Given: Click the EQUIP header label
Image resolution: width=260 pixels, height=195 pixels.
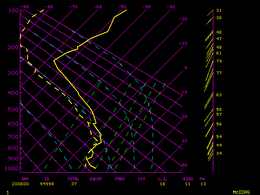Looking at the screenshot, I should coord(96,179).
